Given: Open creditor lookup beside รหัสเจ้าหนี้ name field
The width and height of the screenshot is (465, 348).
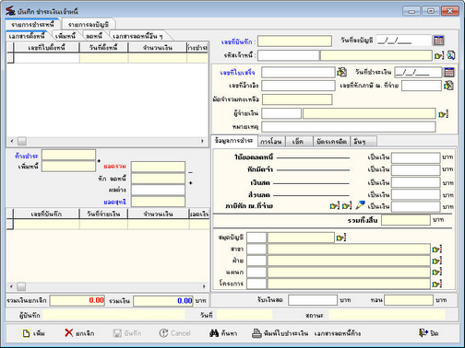Looking at the screenshot, I should (x=439, y=55).
